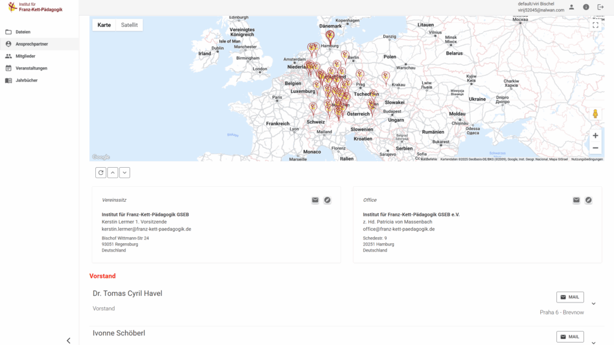614x345 pixels.
Task: Open the Dateien folder icon in sidebar
Action: tap(8, 32)
